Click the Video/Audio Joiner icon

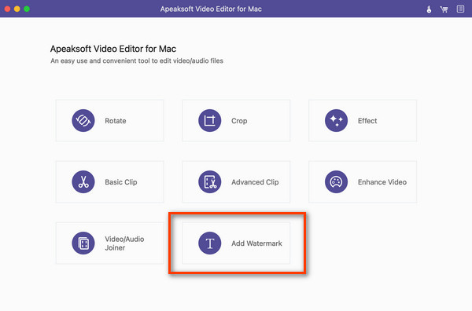83,243
